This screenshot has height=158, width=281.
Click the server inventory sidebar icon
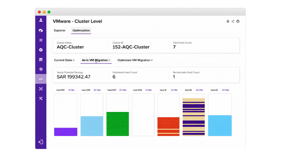41,59
